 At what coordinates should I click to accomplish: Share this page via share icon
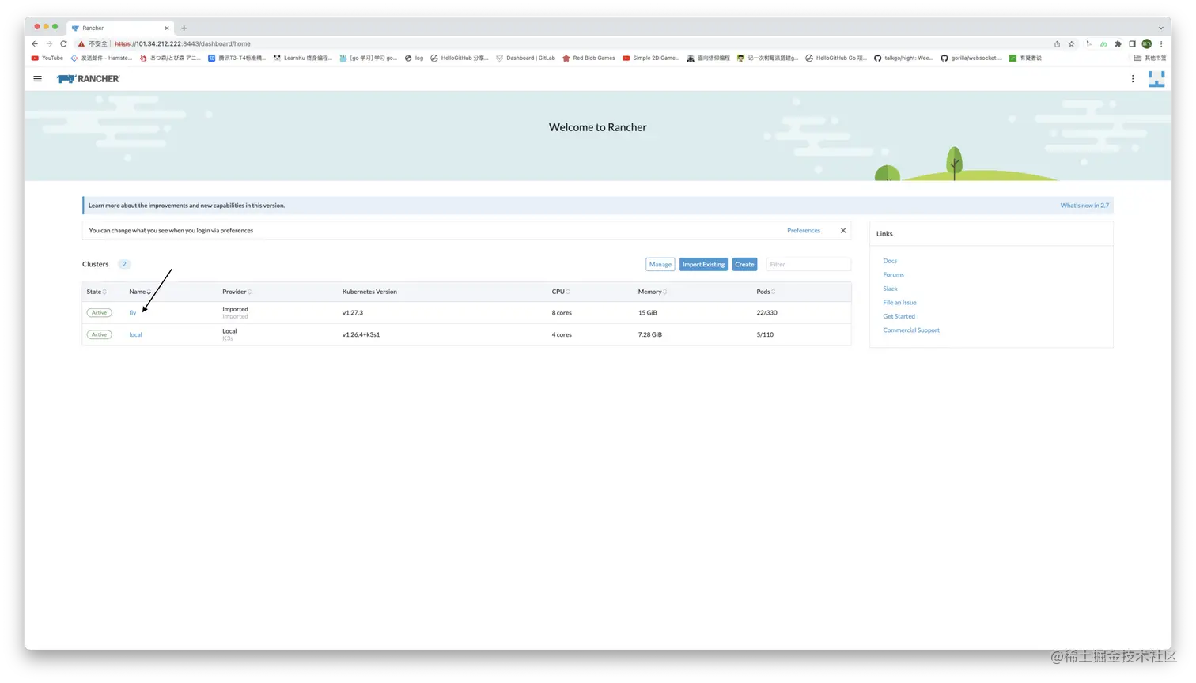1057,44
